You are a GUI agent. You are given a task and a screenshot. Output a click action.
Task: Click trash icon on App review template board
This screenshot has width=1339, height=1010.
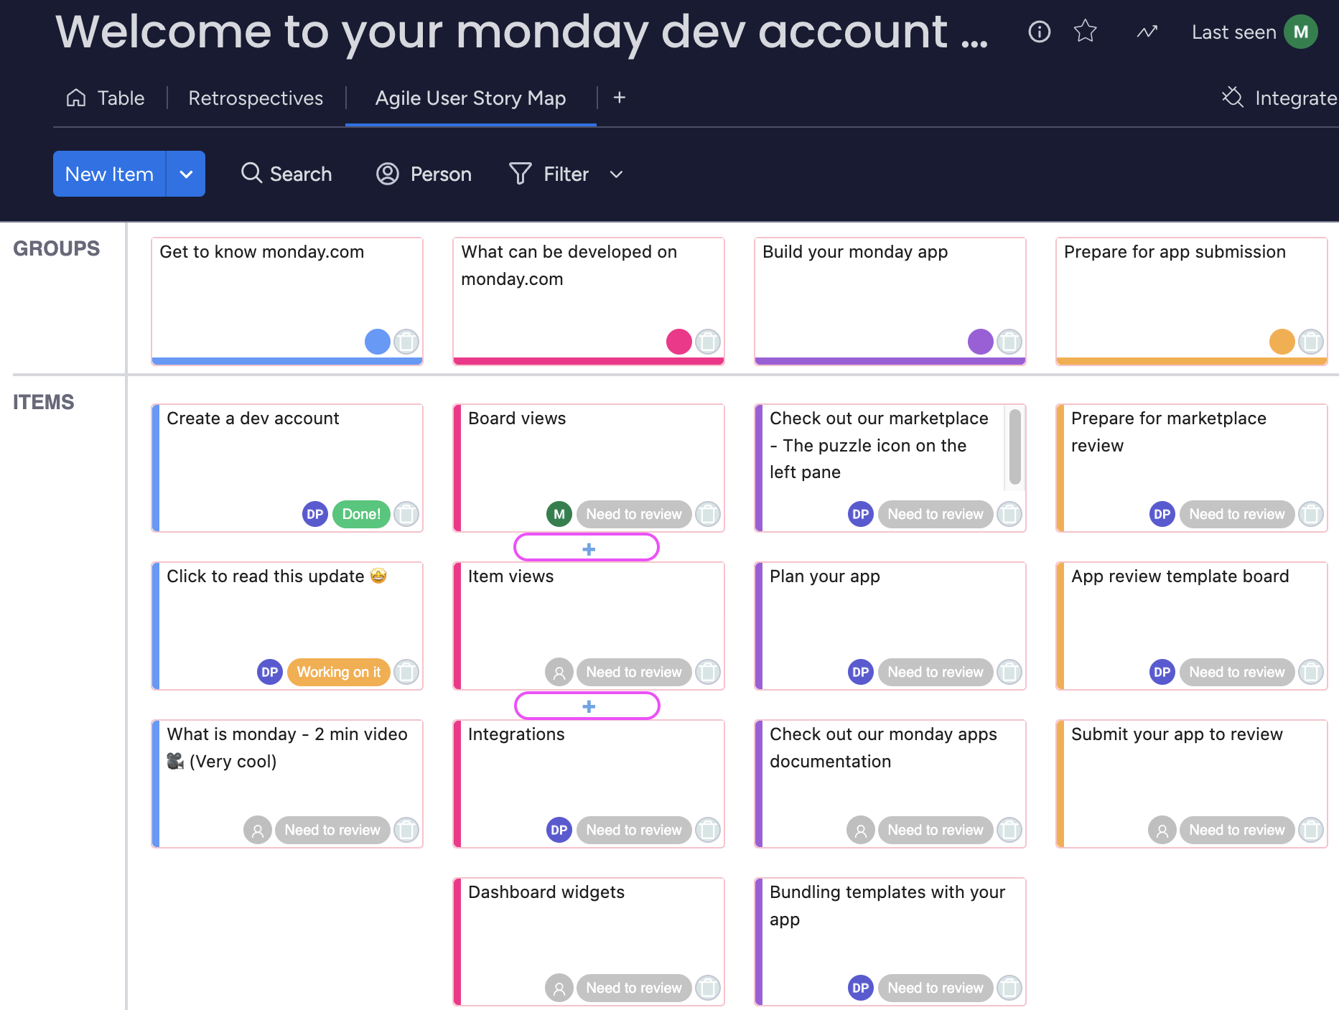click(x=1311, y=672)
